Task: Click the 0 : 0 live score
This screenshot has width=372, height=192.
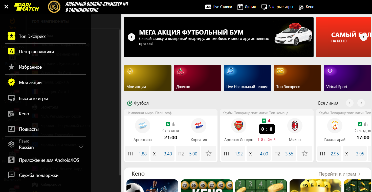Action: [x=267, y=129]
